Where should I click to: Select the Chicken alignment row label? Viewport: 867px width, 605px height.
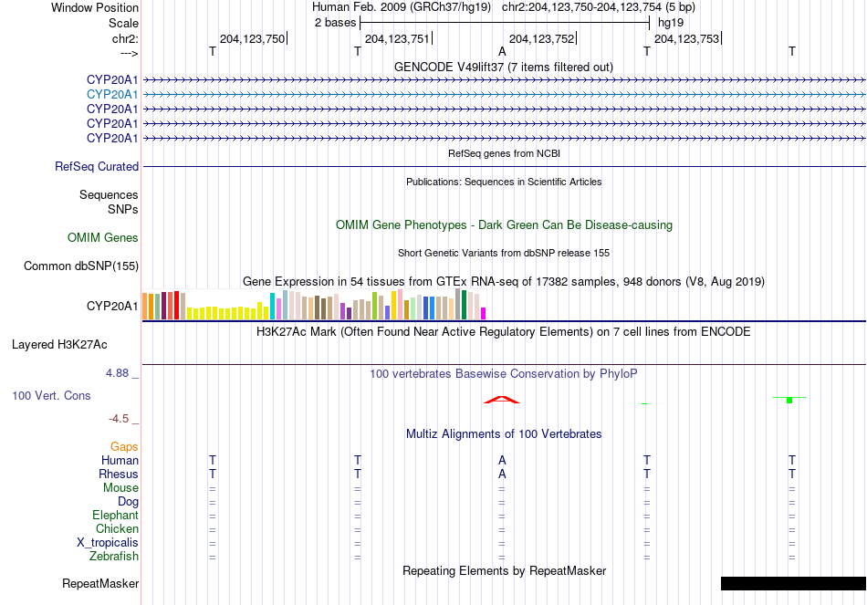[x=117, y=529]
